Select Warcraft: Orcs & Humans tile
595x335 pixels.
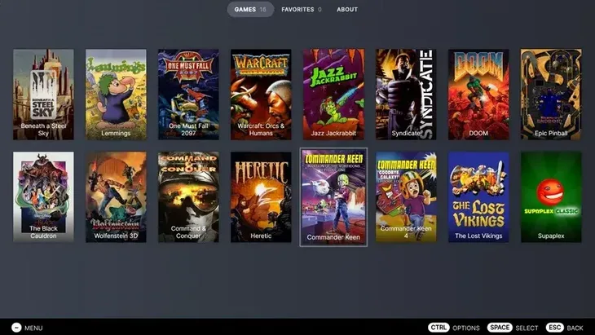[x=261, y=95]
